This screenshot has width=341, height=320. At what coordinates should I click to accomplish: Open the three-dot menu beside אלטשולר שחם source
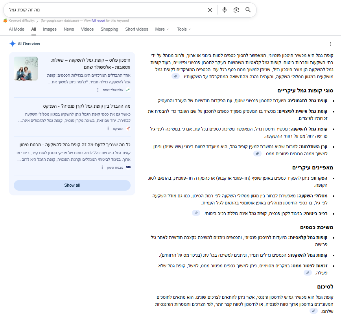pyautogui.click(x=98, y=90)
